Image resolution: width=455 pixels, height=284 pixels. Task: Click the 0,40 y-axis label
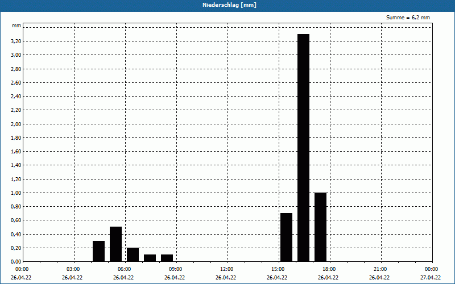(x=16, y=234)
